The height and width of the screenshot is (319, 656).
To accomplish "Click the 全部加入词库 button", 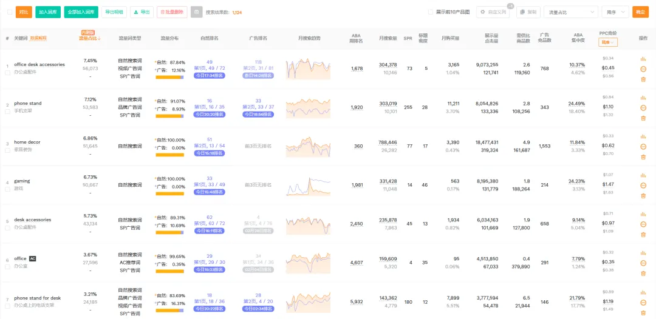I will 81,12.
